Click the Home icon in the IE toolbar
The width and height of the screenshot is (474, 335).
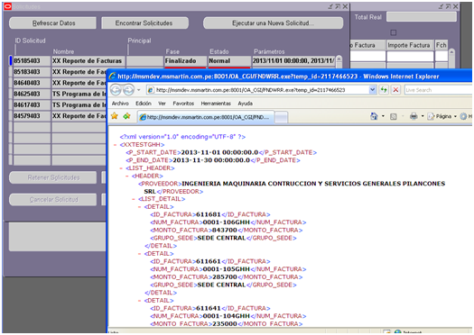(x=375, y=116)
